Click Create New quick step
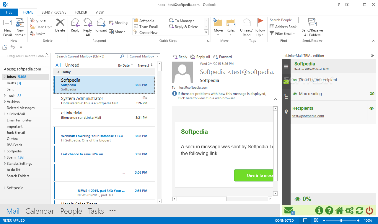378x224 pixels. tap(146, 32)
